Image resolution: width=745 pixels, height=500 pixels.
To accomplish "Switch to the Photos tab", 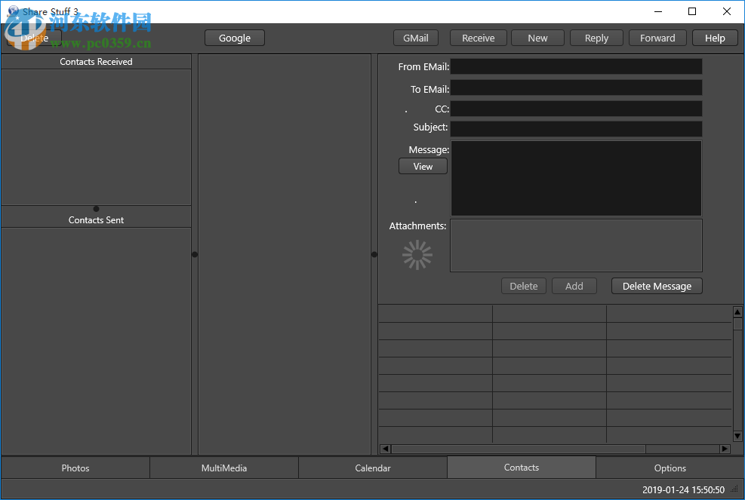I will tap(75, 468).
